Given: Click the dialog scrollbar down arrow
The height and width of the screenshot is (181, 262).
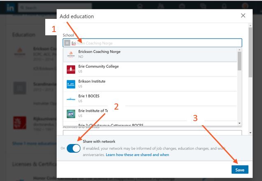Looking at the screenshot, I should 250,133.
